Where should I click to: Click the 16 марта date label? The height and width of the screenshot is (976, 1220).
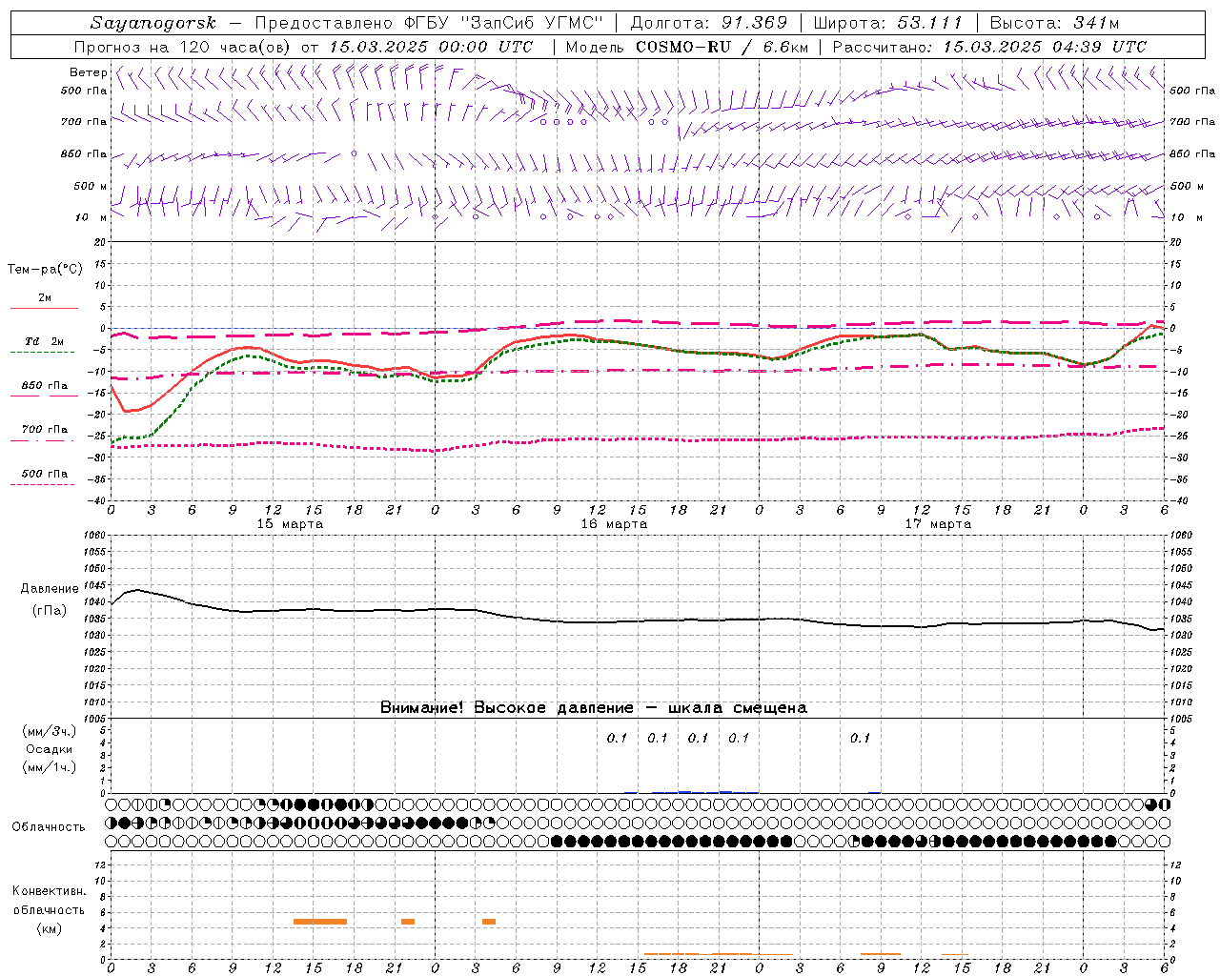pos(614,524)
